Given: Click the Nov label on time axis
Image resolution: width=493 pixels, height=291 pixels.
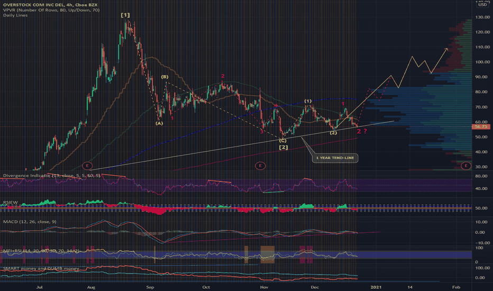Looking at the screenshot, I should pos(264,287).
